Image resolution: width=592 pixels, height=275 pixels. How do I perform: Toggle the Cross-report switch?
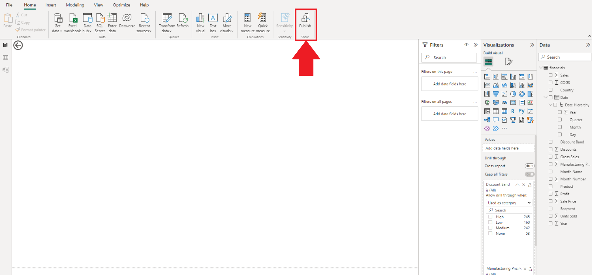click(x=529, y=166)
